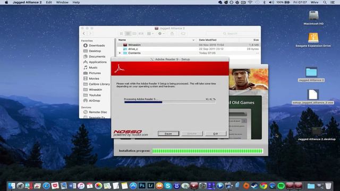Open Wineskin folder in Finder sidebar

pos(93,90)
